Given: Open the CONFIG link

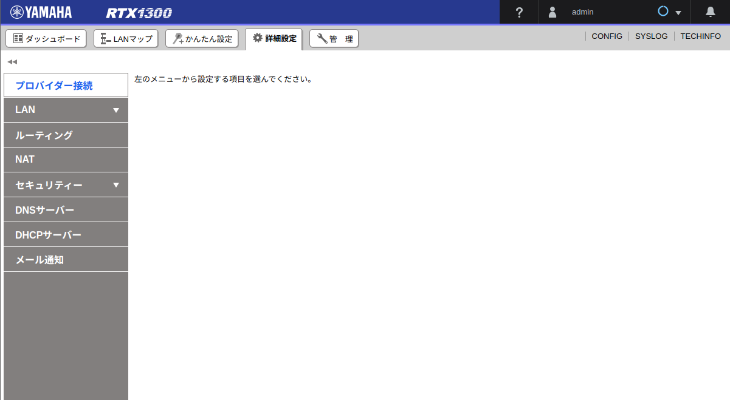Looking at the screenshot, I should 607,36.
